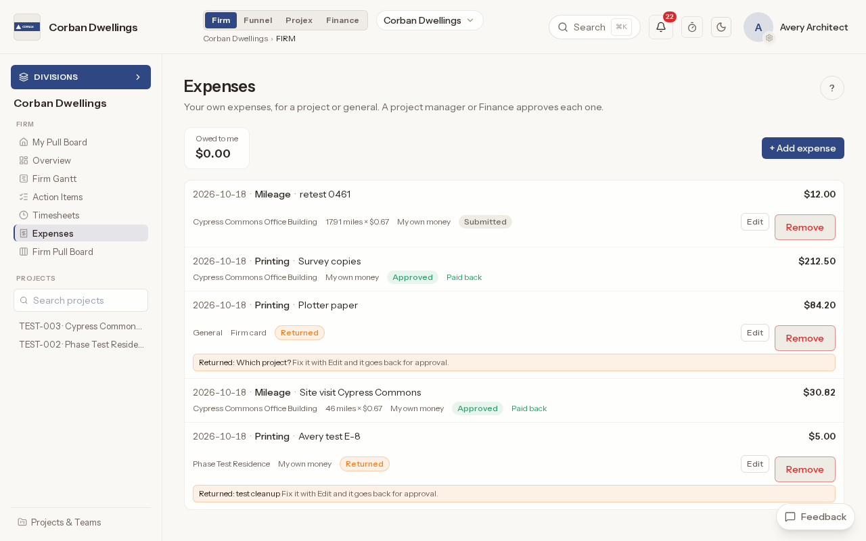866x541 pixels.
Task: Click the Corban Dwellings breadcrumb link
Action: (235, 39)
